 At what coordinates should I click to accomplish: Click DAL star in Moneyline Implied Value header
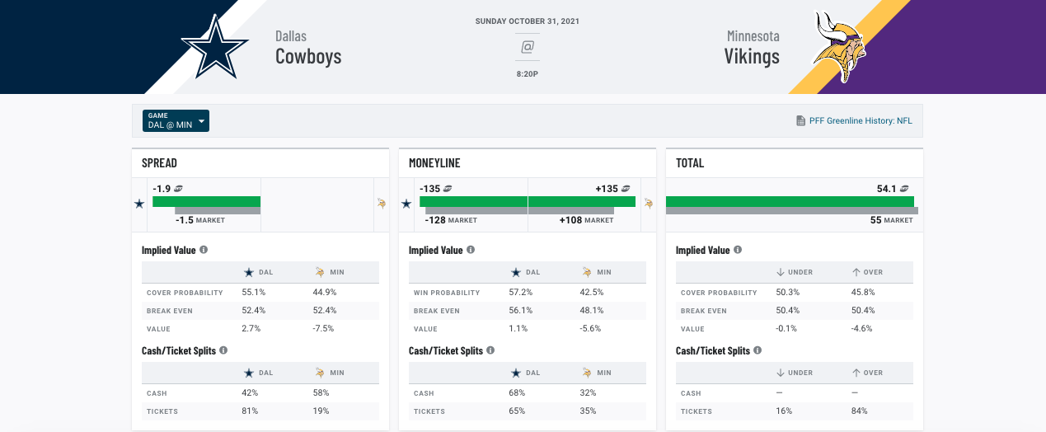[x=515, y=272]
